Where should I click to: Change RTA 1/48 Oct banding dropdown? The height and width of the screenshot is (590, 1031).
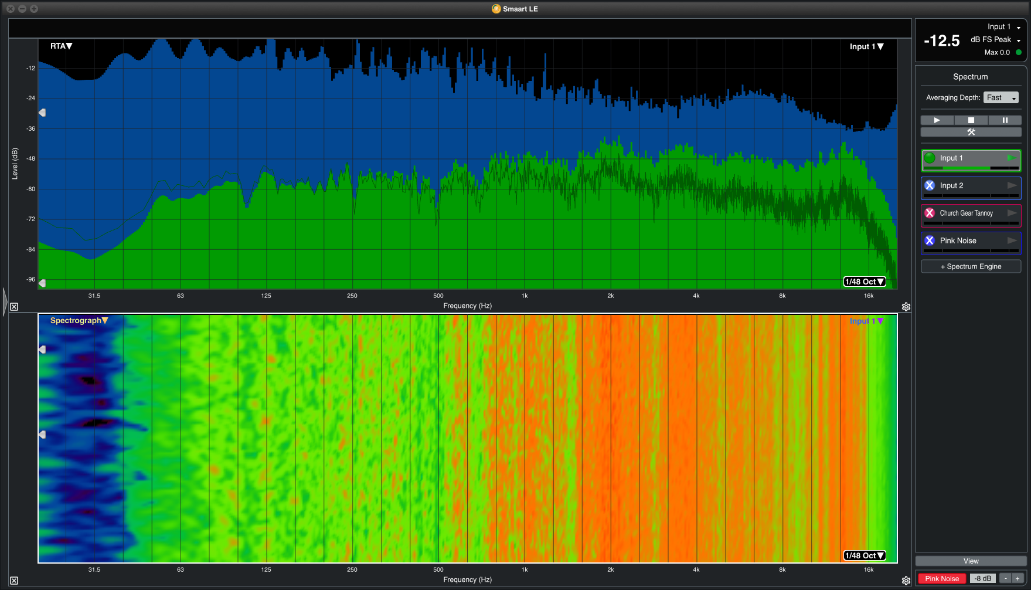[865, 282]
